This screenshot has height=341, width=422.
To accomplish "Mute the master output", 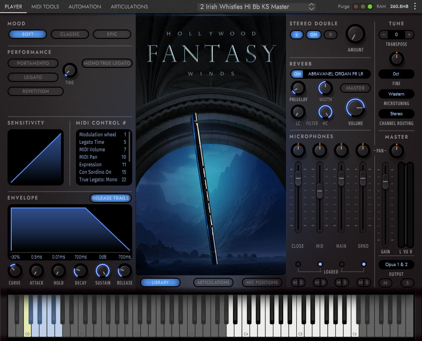I will (385, 282).
